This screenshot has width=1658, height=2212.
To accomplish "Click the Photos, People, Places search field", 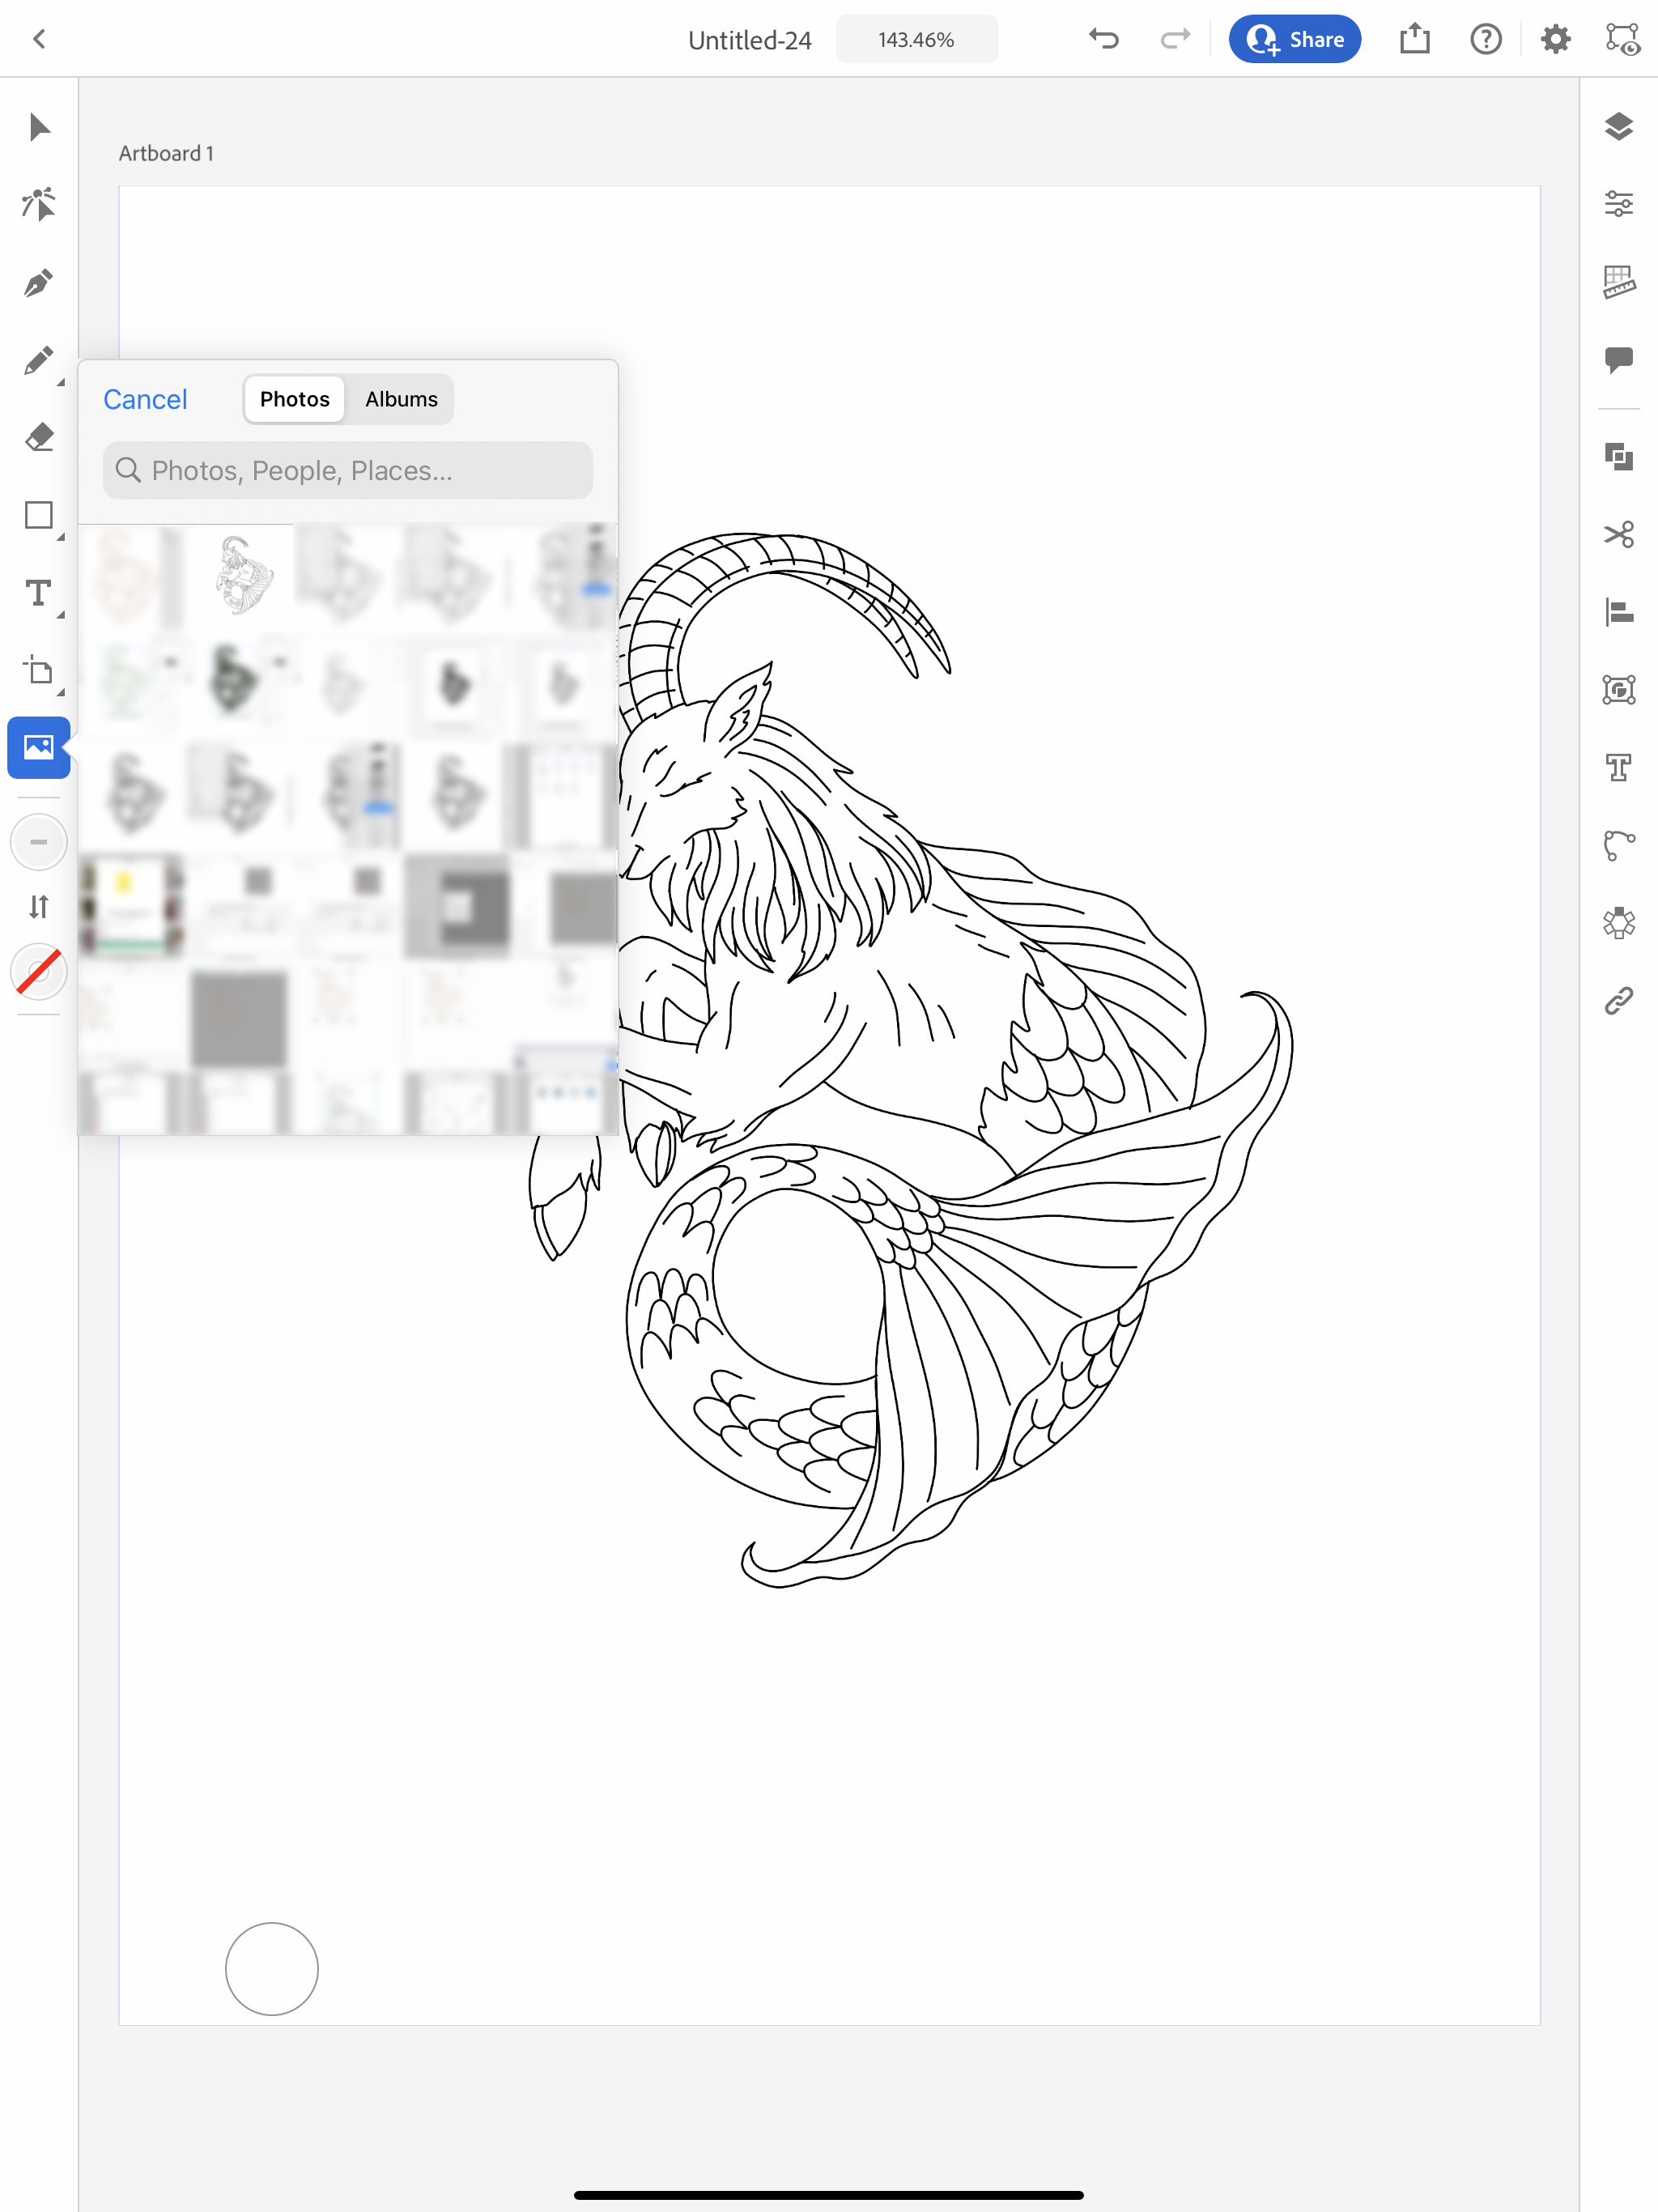I will tap(348, 470).
